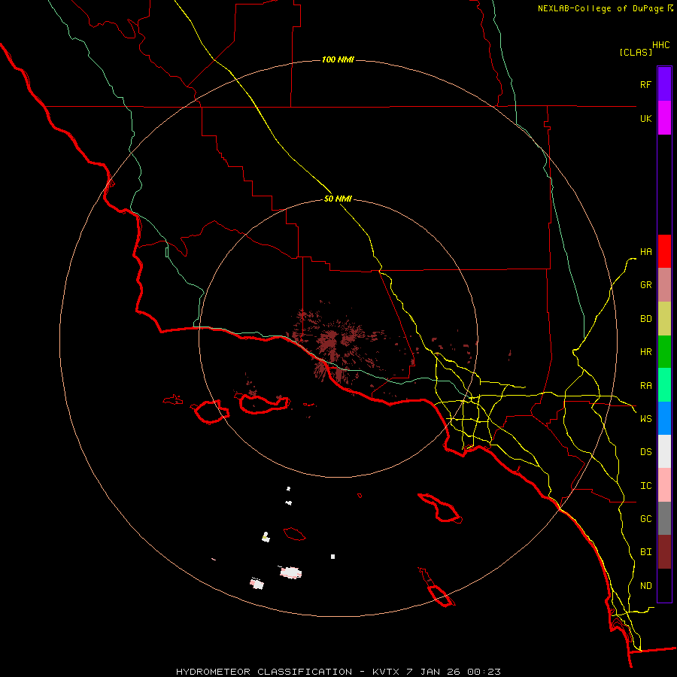
Task: Click the blue WS legend swatch
Action: (x=664, y=418)
